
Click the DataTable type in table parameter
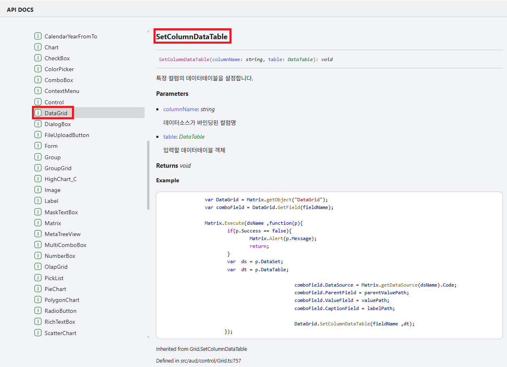[191, 137]
